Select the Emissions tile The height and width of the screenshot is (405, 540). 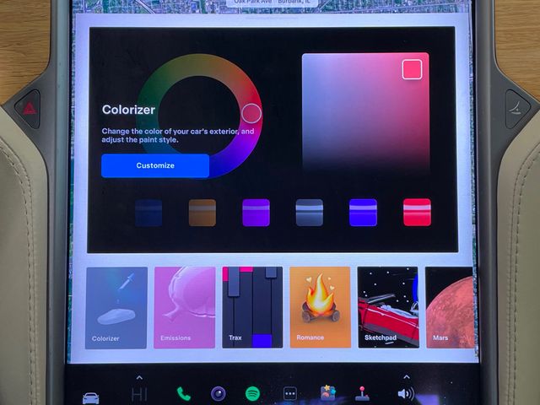click(184, 307)
